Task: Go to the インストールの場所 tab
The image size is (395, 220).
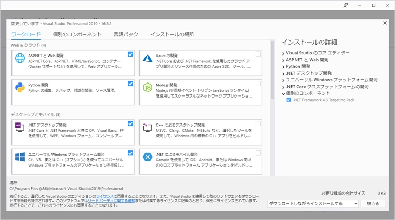Action: (172, 34)
